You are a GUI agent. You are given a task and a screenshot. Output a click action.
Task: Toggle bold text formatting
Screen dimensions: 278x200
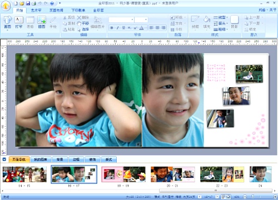[112, 28]
